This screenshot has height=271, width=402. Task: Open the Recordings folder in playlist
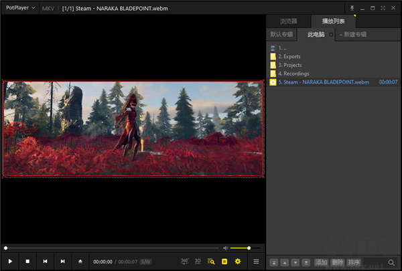pyautogui.click(x=292, y=74)
